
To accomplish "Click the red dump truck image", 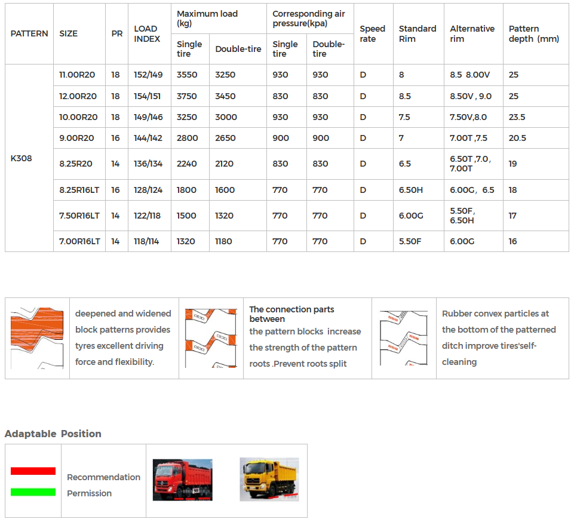I will (182, 480).
